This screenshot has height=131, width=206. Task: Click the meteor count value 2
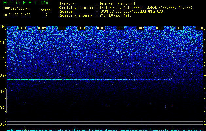click(47, 15)
